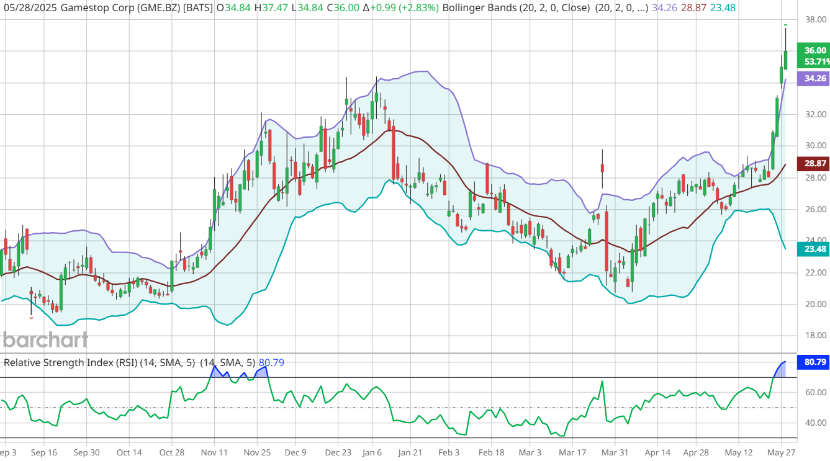This screenshot has height=461, width=830.
Task: Click the Apr 14 date label
Action: tap(658, 452)
